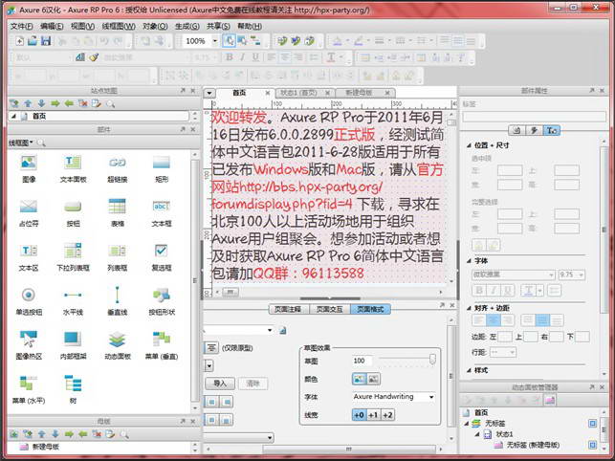Viewport: 615px width, 461px height.
Task: Click the 标签 label input field
Action: [x=535, y=116]
